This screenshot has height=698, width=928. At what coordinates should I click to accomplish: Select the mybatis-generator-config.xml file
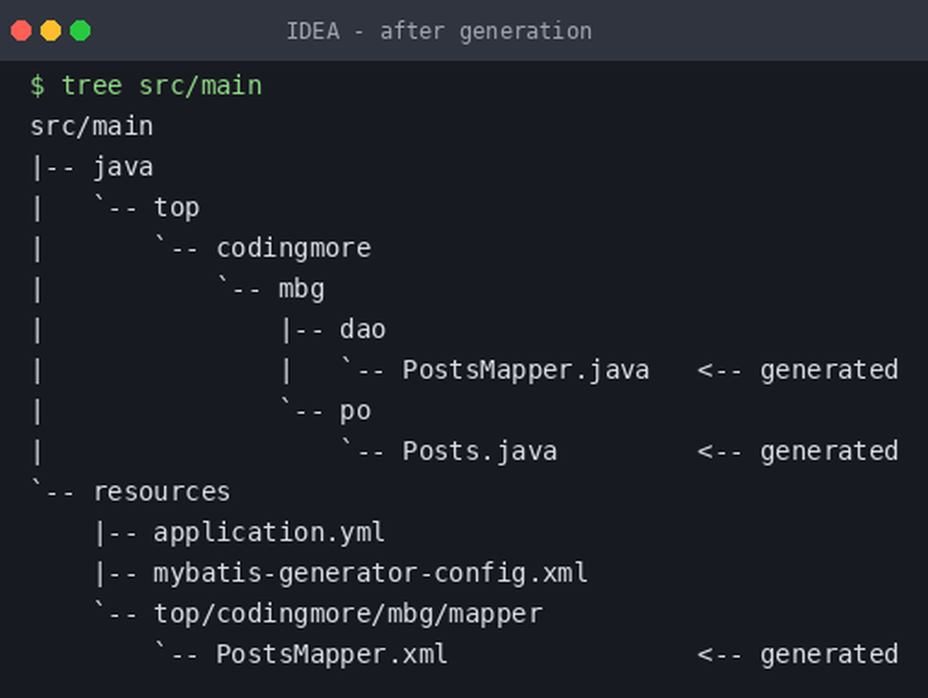point(371,573)
